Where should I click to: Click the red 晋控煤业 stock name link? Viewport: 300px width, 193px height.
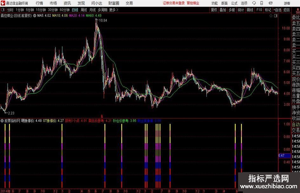tap(193, 3)
